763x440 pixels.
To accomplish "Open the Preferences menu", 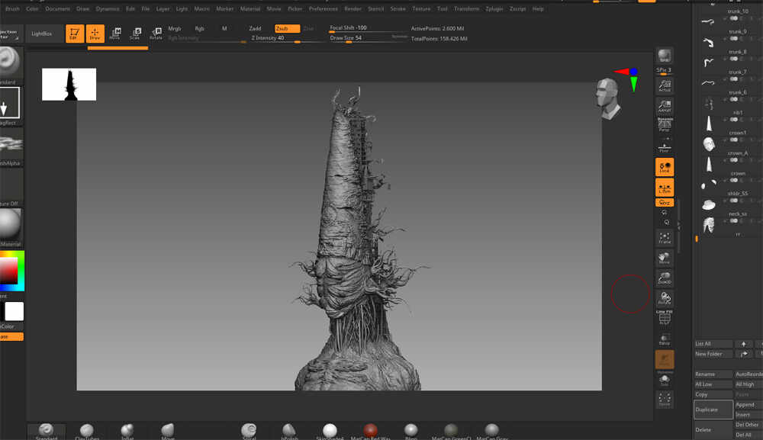I will (323, 8).
